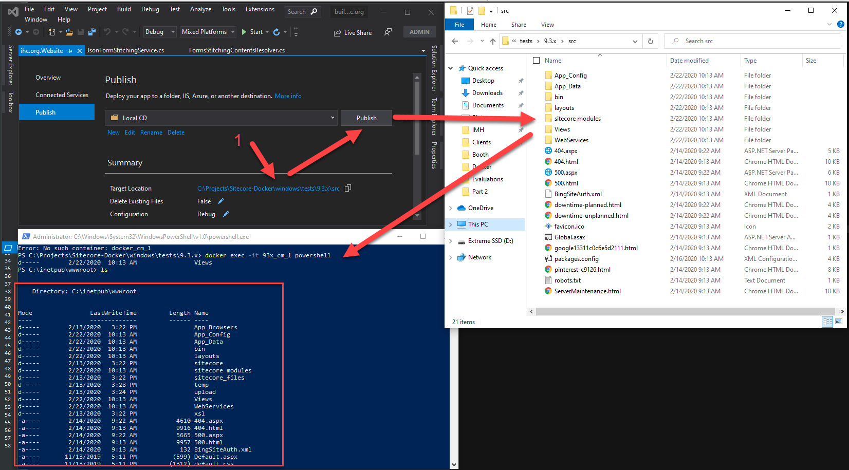The width and height of the screenshot is (849, 470).
Task: Click the Explorer horizontal scrollbar
Action: (685, 311)
